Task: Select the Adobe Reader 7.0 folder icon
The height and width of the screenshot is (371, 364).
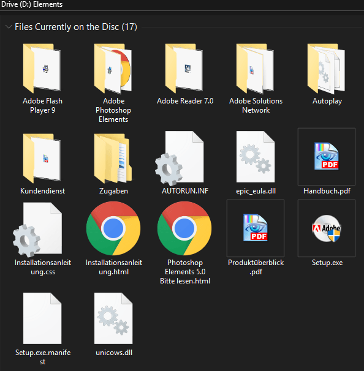Action: tap(184, 68)
